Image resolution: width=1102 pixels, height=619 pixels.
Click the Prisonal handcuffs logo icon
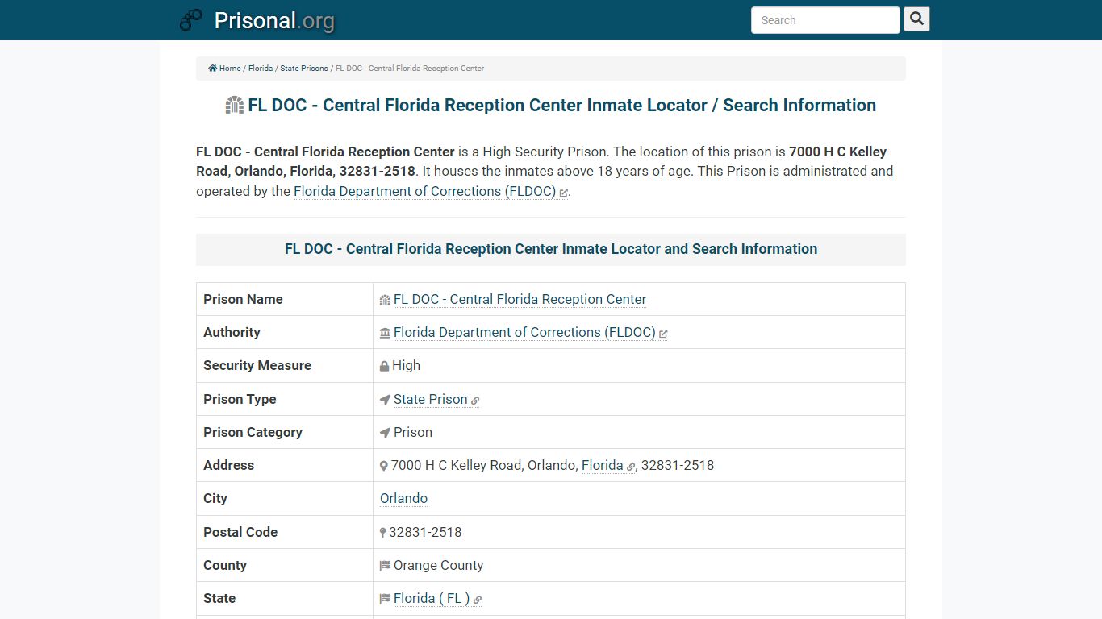point(191,20)
